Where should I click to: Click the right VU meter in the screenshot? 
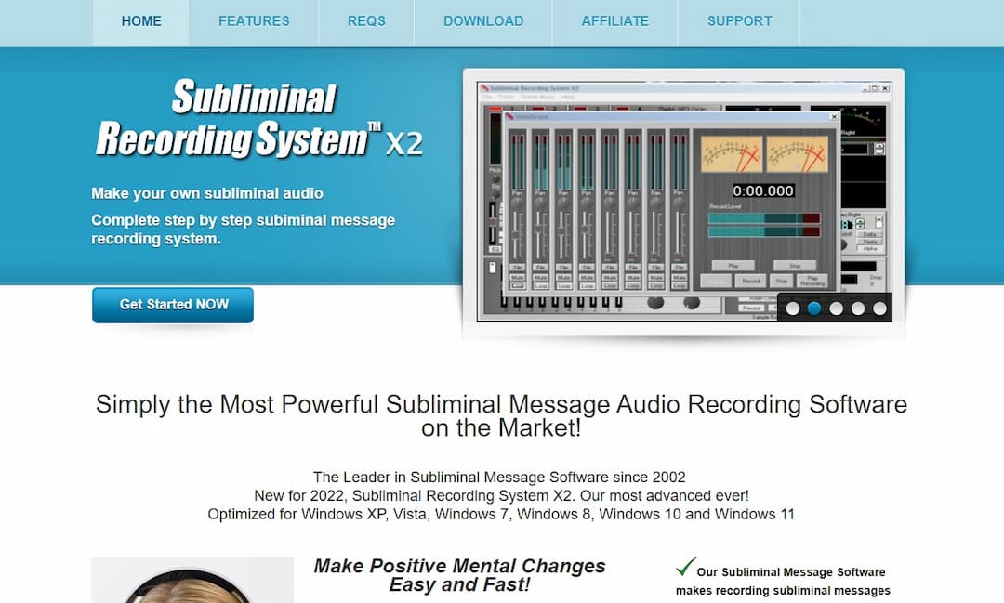coord(796,154)
